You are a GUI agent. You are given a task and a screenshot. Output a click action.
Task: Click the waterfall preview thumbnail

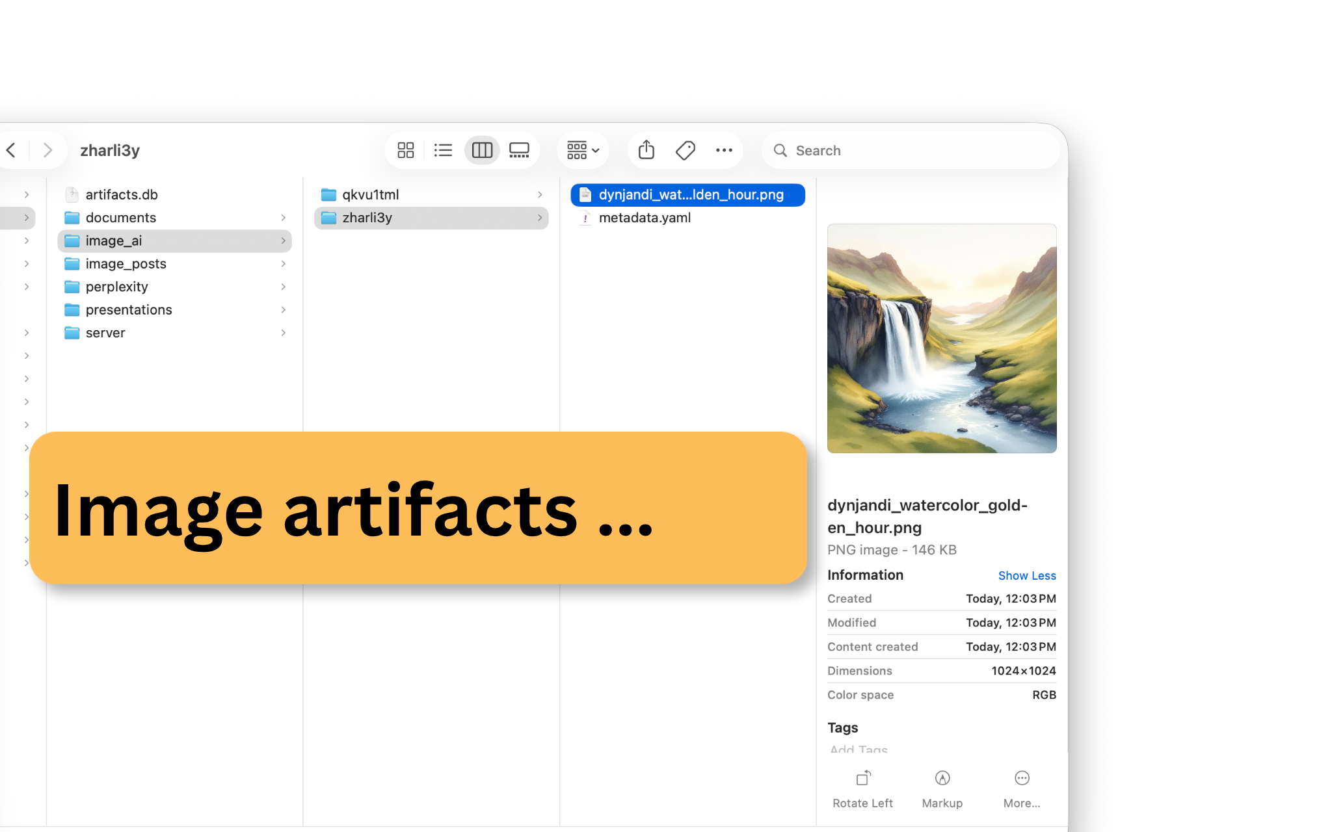(942, 339)
